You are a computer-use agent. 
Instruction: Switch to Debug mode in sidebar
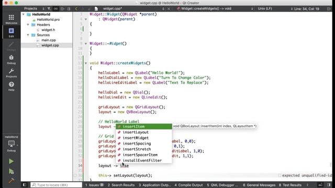pyautogui.click(x=12, y=60)
